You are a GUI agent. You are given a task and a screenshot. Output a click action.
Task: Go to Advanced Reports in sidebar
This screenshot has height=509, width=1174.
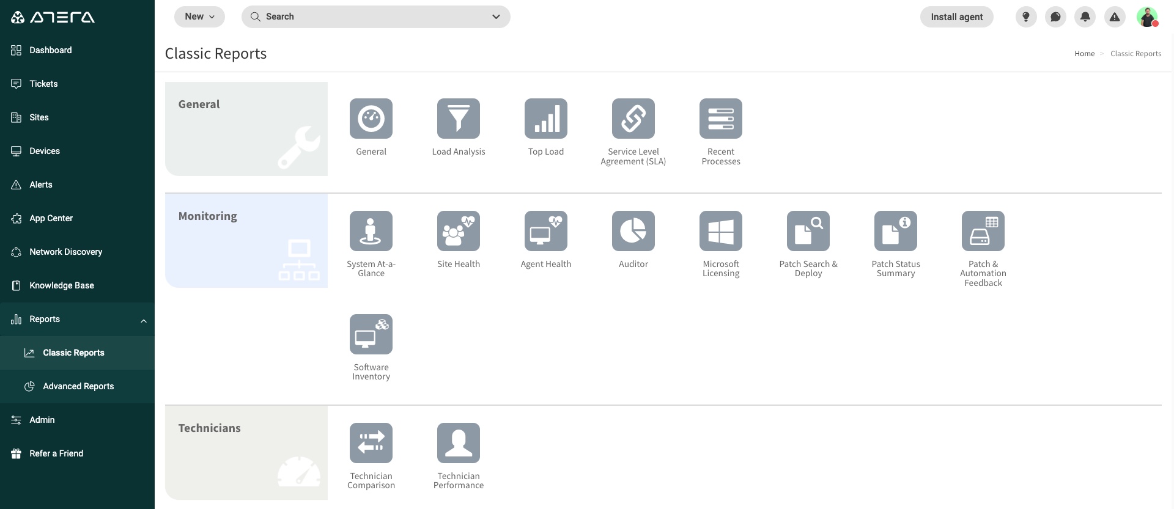pyautogui.click(x=78, y=386)
